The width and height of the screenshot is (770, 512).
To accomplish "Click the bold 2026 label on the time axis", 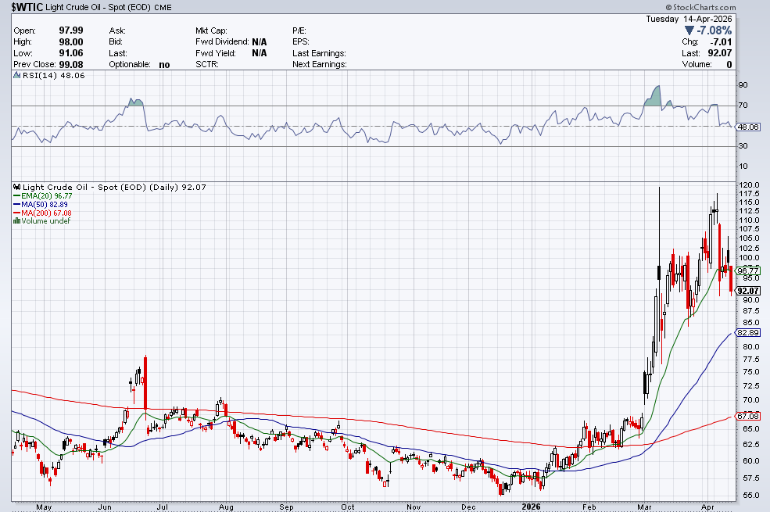I will tap(531, 507).
